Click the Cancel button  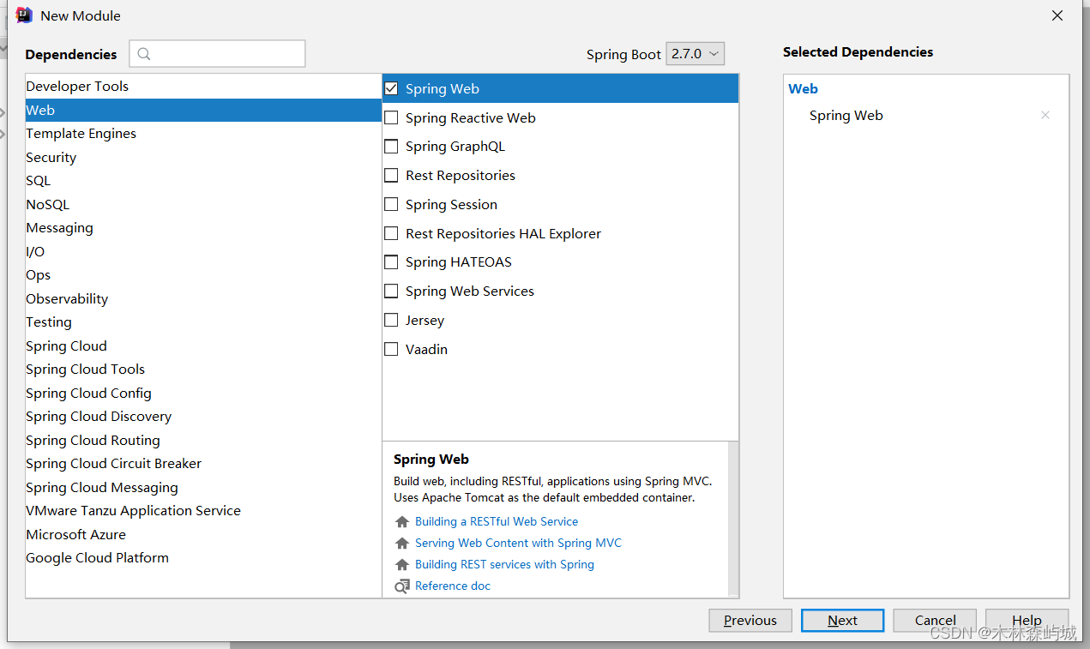(935, 621)
